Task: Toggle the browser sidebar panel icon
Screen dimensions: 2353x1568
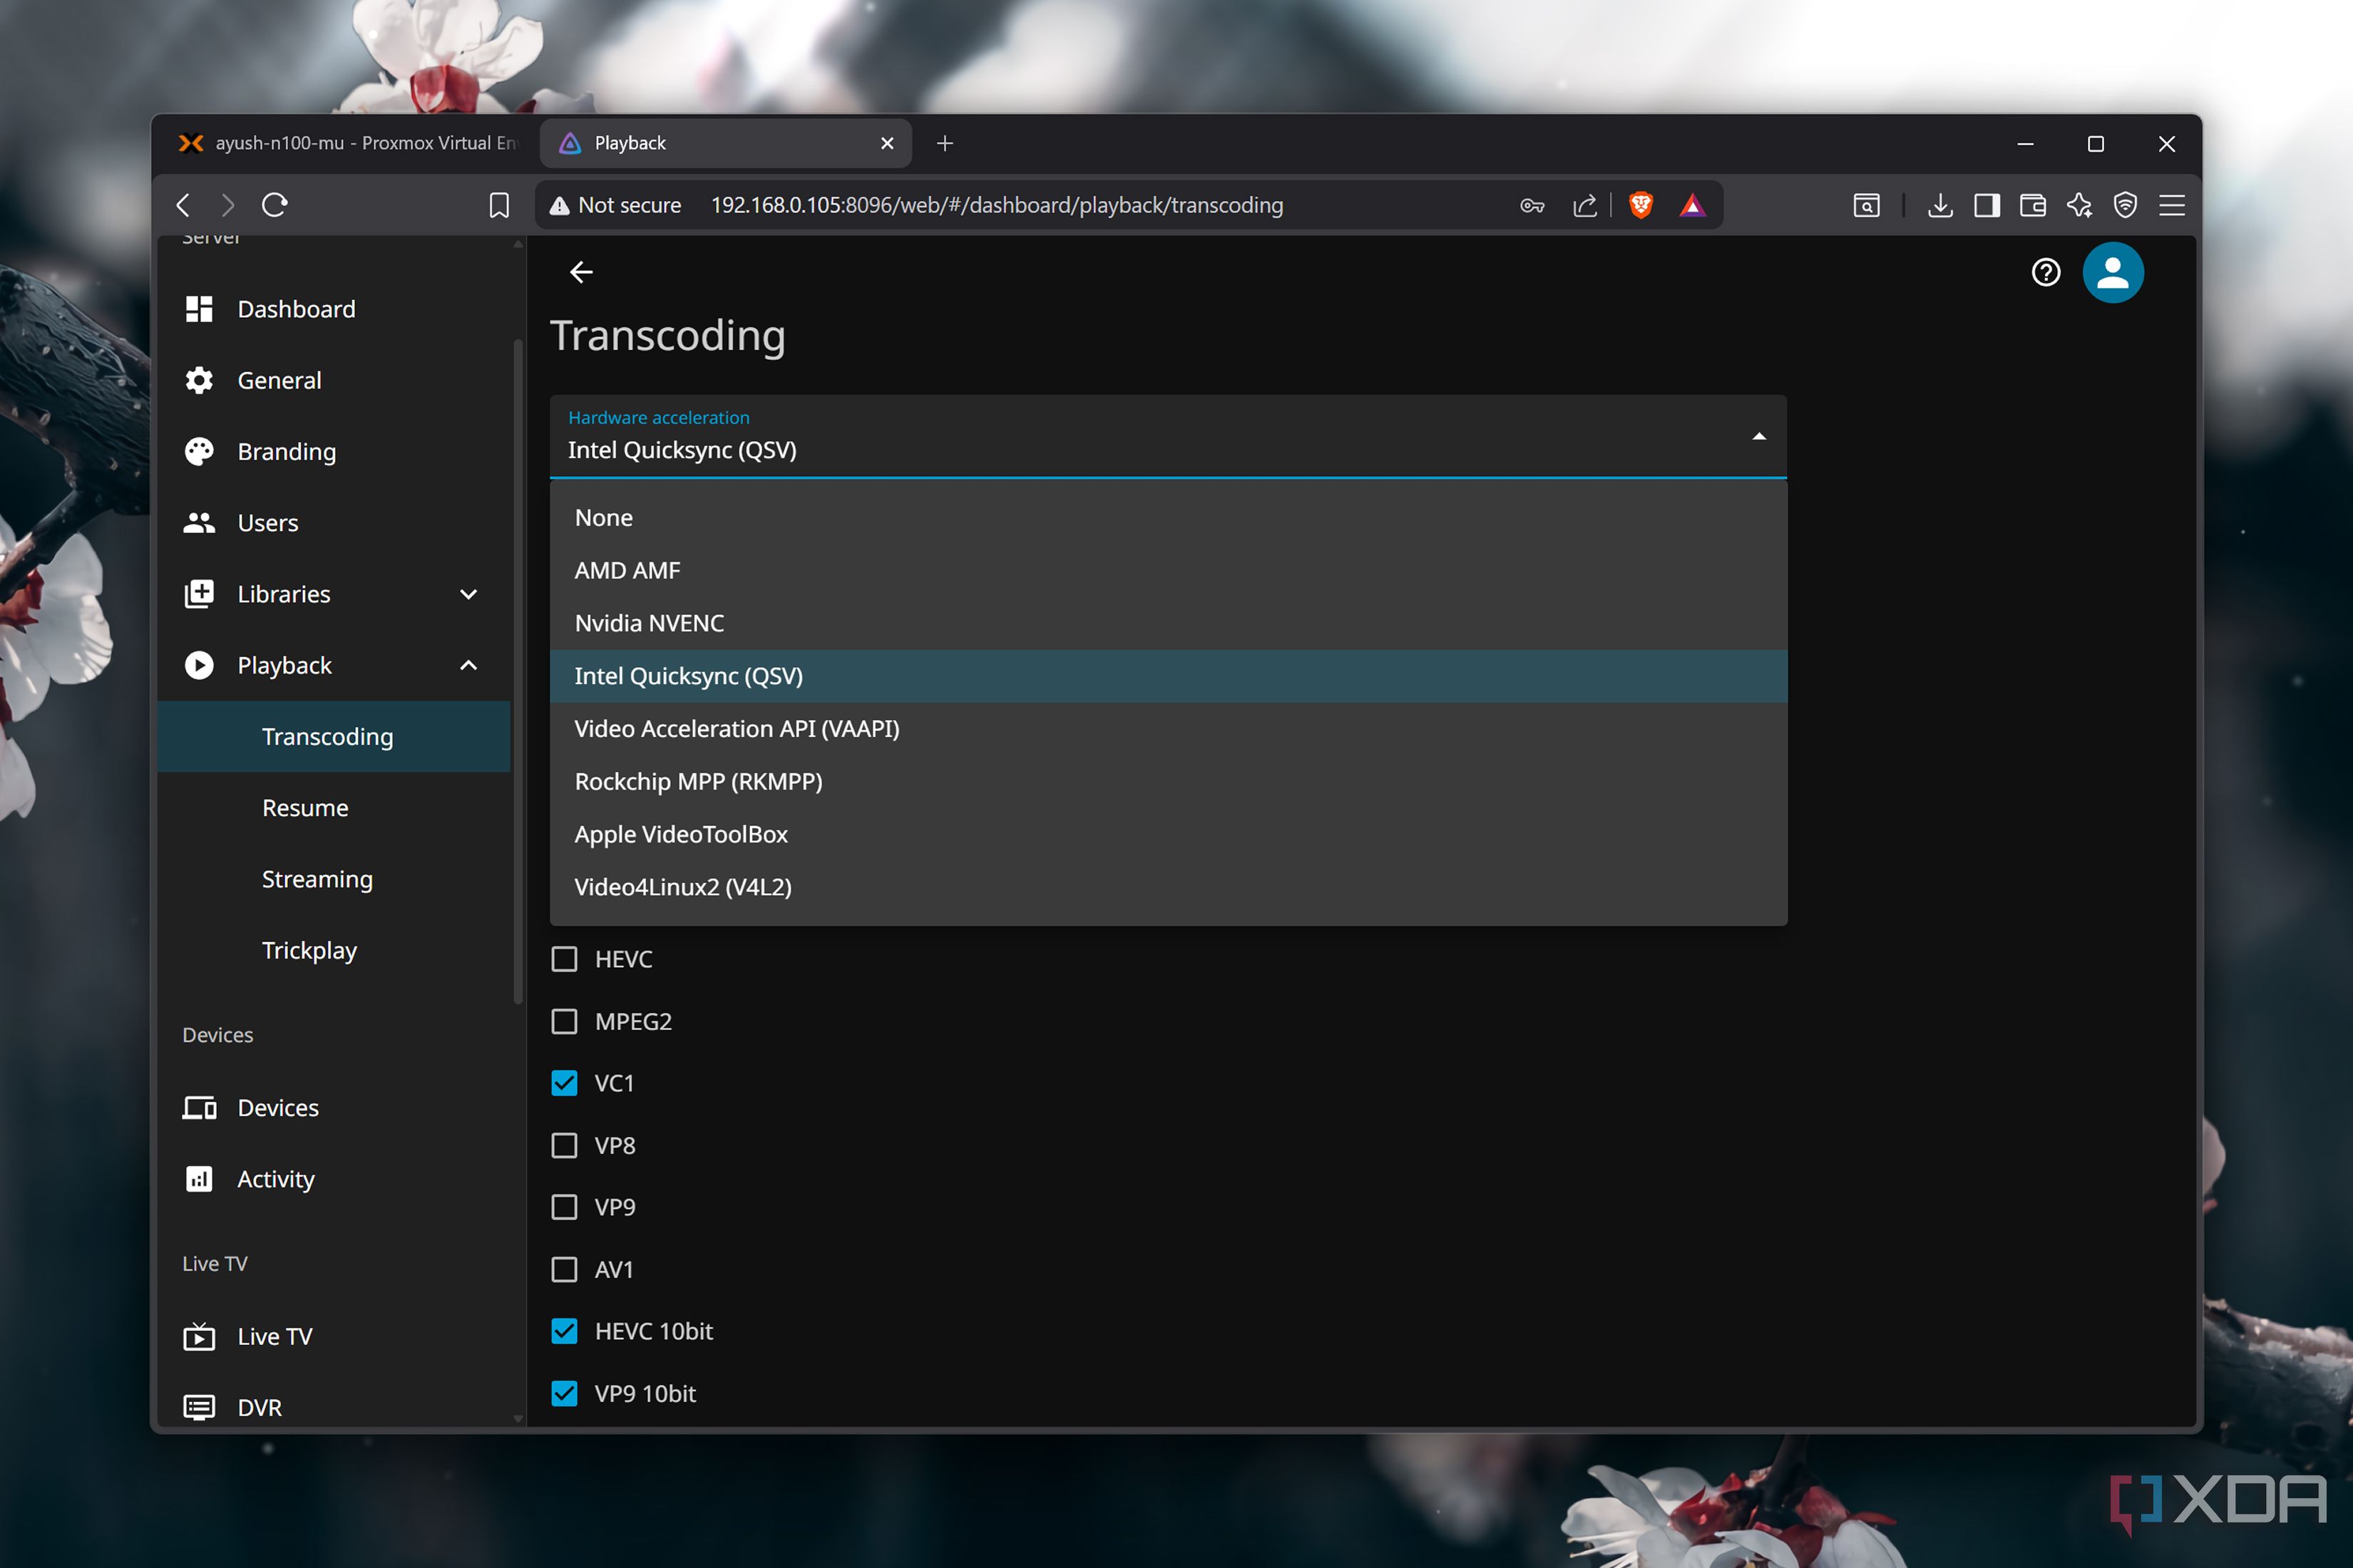Action: coord(1987,205)
